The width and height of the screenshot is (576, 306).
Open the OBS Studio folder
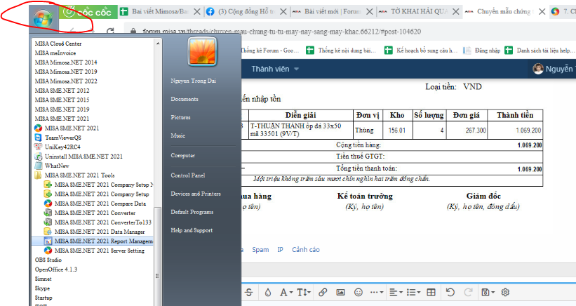(x=48, y=260)
